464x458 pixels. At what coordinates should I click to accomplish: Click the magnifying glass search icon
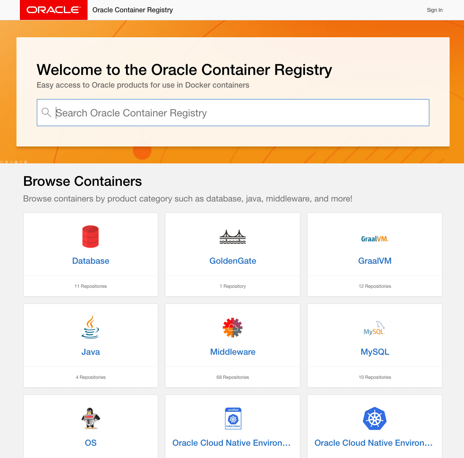[x=46, y=113]
